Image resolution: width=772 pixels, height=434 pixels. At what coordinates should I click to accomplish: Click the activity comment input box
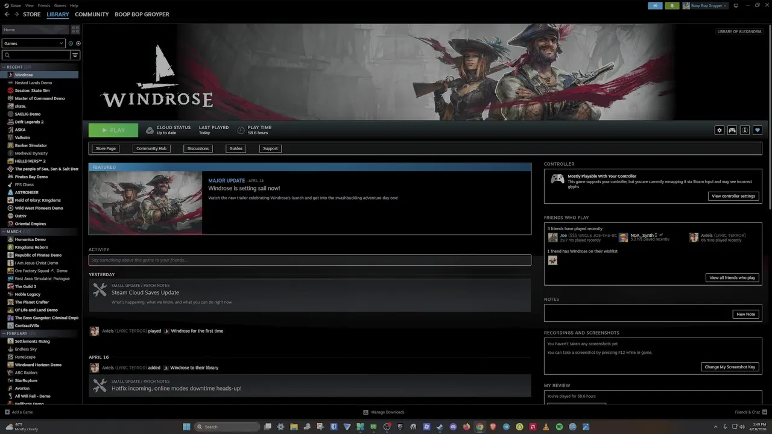pos(310,260)
